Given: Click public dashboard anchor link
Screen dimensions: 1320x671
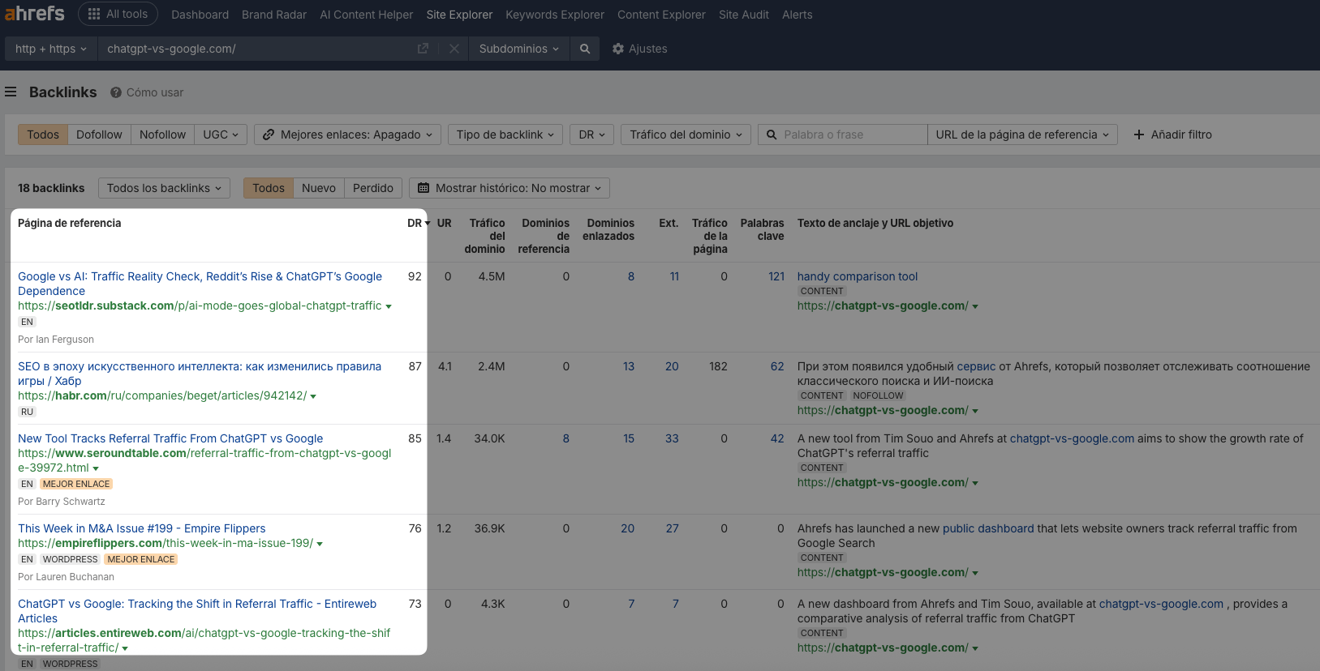Looking at the screenshot, I should 988,528.
